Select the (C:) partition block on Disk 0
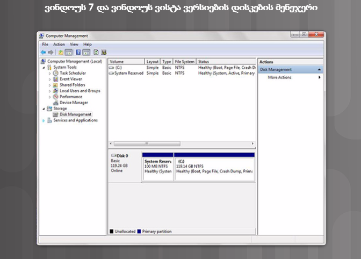Screen dimensions: 361x259 tap(214, 167)
